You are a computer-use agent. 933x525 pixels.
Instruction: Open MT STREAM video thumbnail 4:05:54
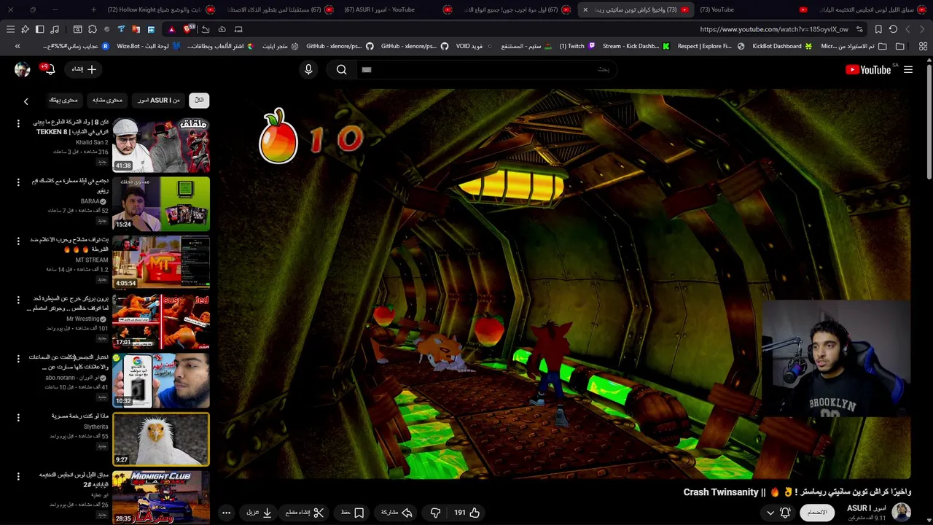[x=161, y=262]
